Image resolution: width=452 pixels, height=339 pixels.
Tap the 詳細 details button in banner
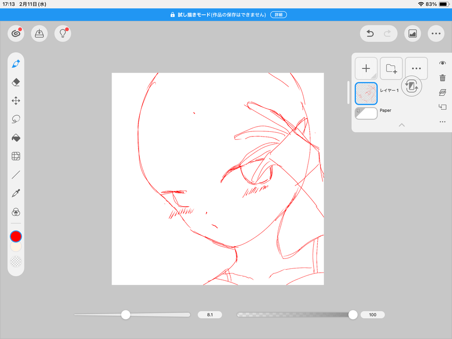(x=278, y=15)
